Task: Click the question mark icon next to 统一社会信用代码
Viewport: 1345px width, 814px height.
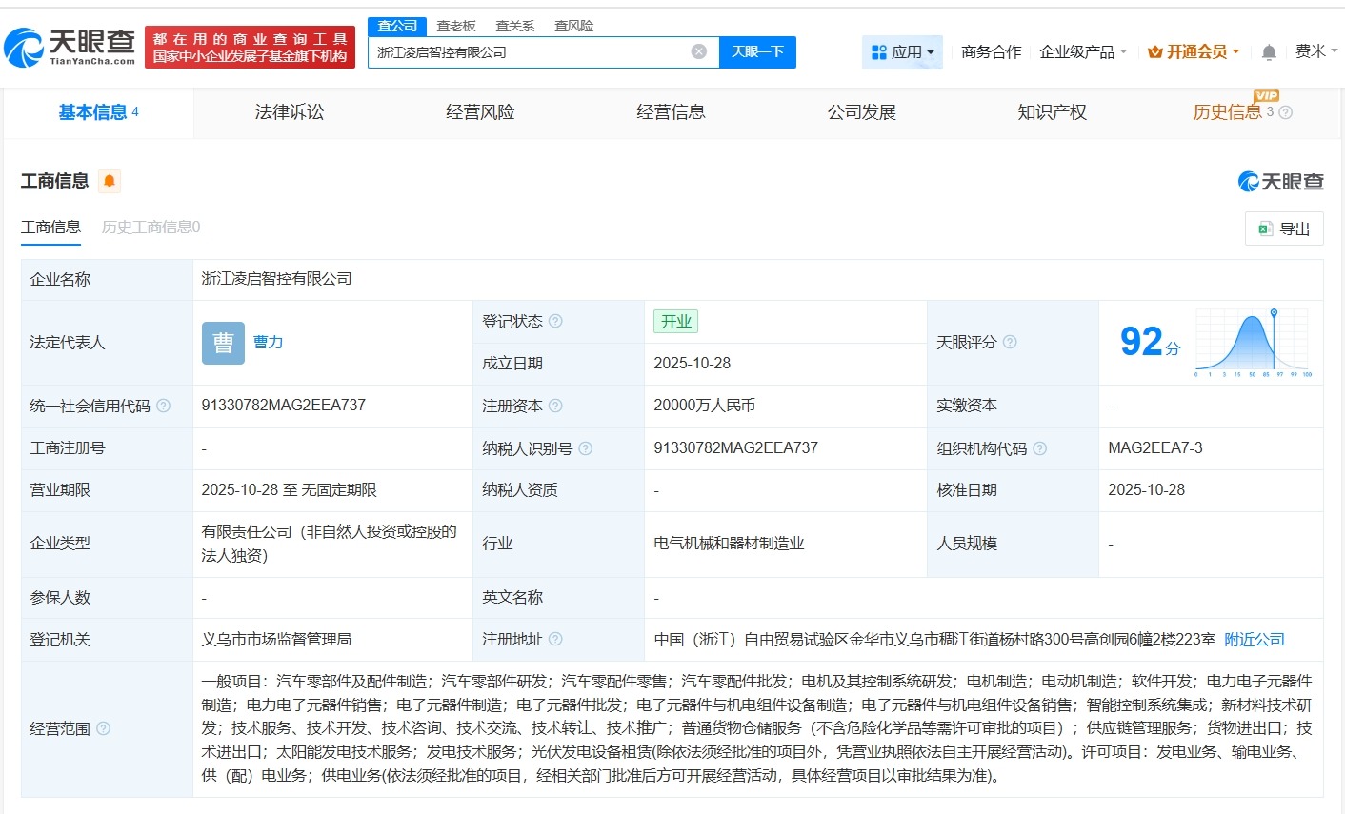Action: (x=161, y=406)
